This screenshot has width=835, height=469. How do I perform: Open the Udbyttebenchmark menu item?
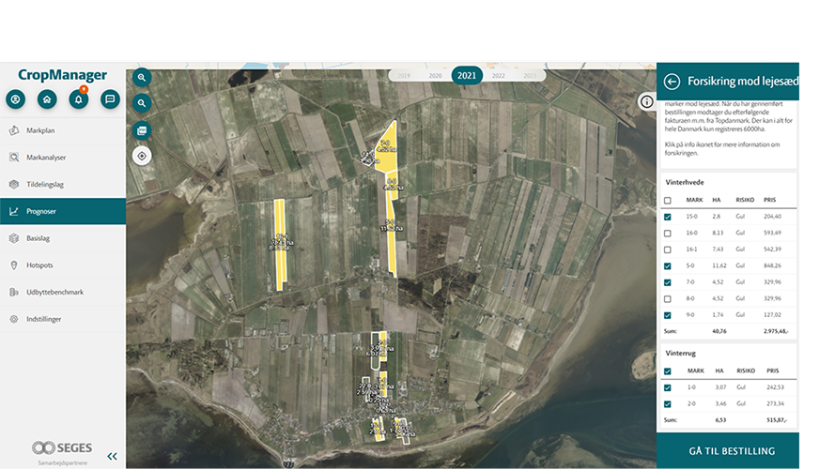[x=63, y=292]
